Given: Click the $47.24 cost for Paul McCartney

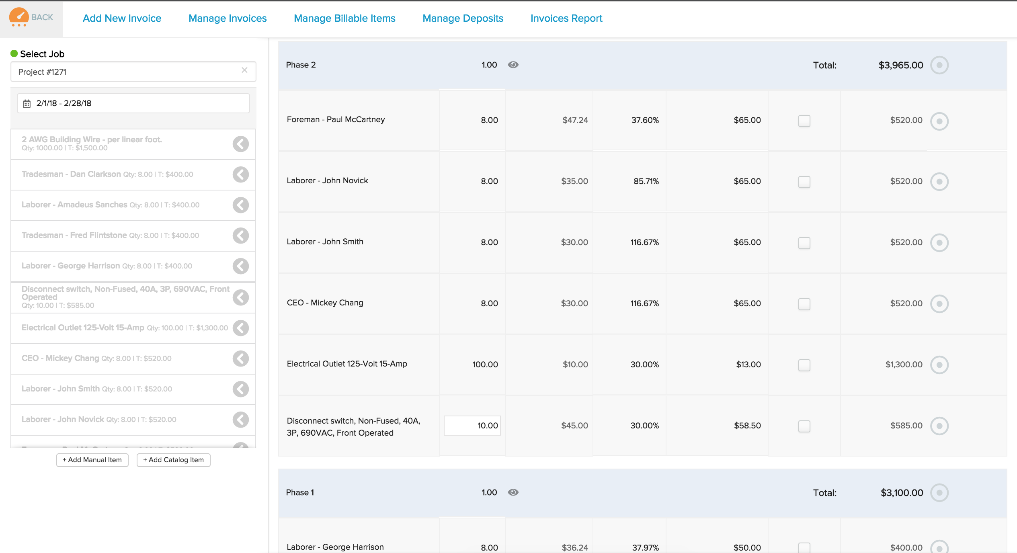Looking at the screenshot, I should click(575, 120).
